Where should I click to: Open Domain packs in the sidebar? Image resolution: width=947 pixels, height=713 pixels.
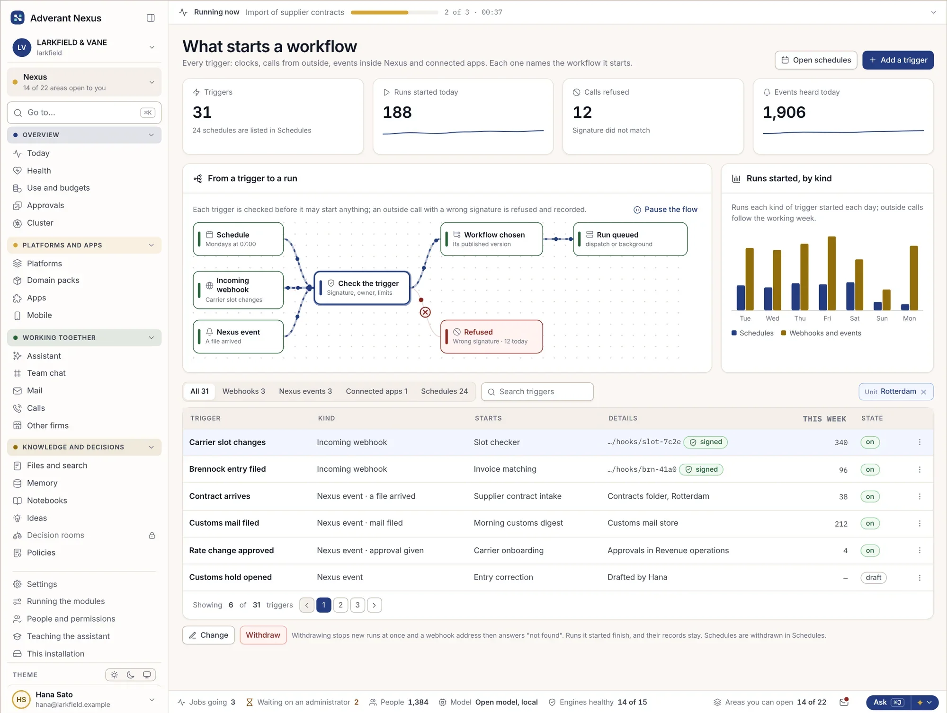pyautogui.click(x=84, y=281)
